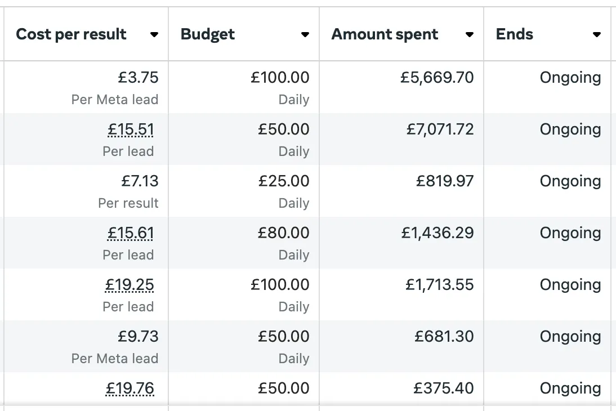Click the underlined £19.76 cost value
The width and height of the screenshot is (616, 411).
[130, 389]
